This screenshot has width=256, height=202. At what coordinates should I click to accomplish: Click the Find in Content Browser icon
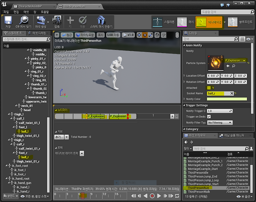[x=24, y=20]
